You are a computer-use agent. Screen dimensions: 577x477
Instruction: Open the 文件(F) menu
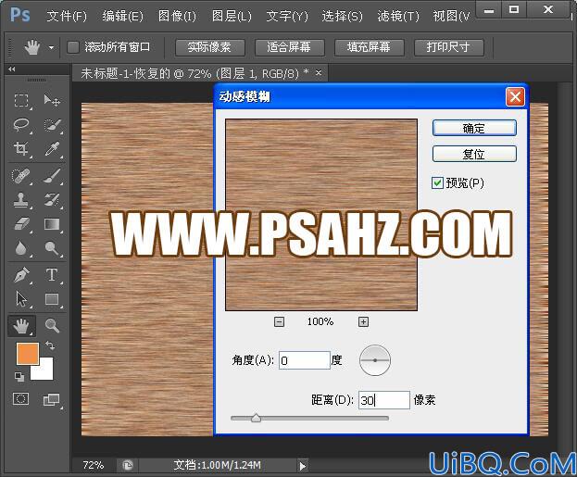click(x=67, y=16)
